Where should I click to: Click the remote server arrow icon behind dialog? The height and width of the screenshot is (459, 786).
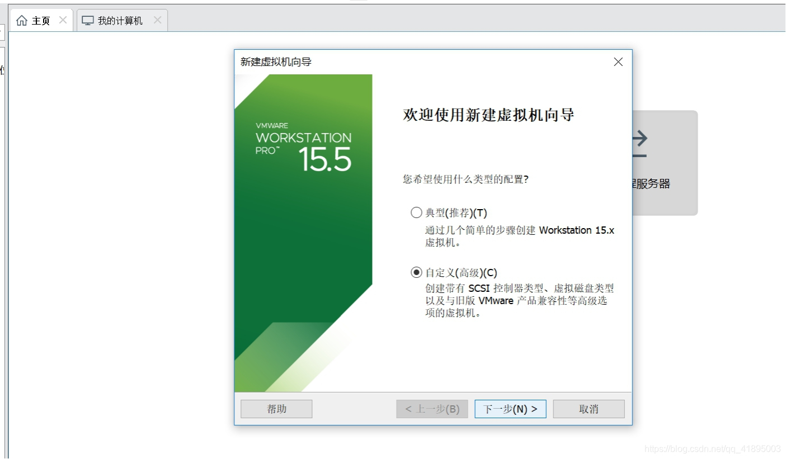point(640,144)
